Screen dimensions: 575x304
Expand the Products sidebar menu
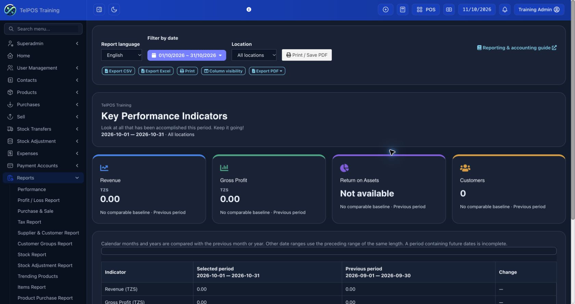(x=43, y=92)
